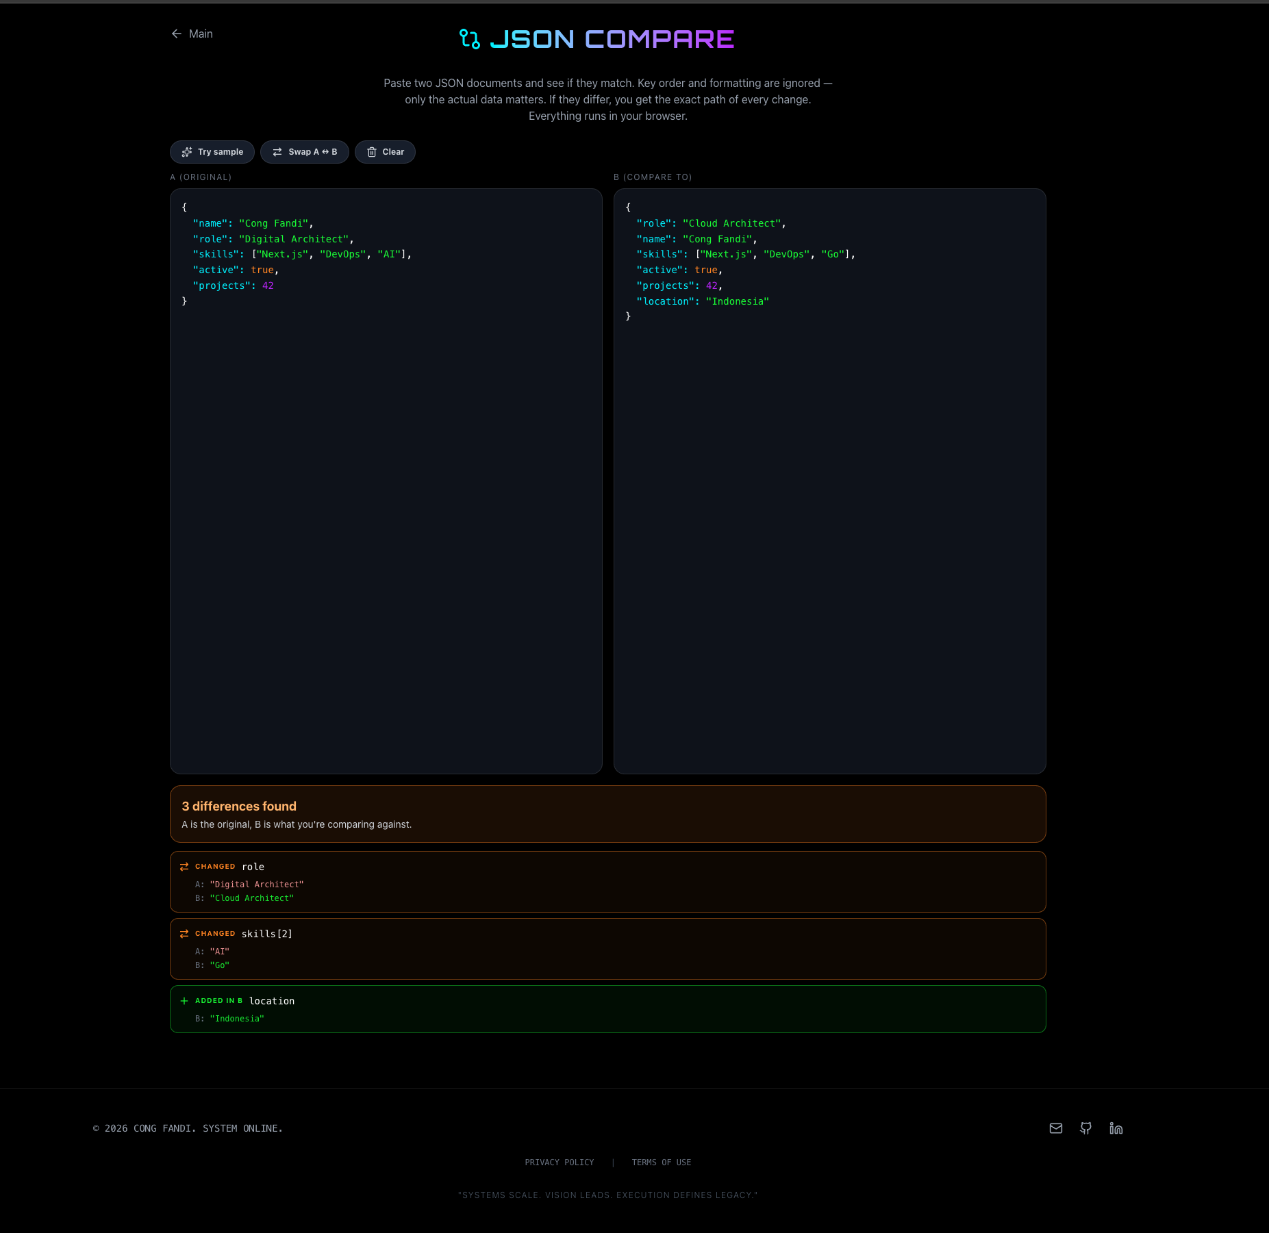This screenshot has height=1233, width=1269.
Task: Click the JSON Compare git-branch logo icon
Action: 470,39
